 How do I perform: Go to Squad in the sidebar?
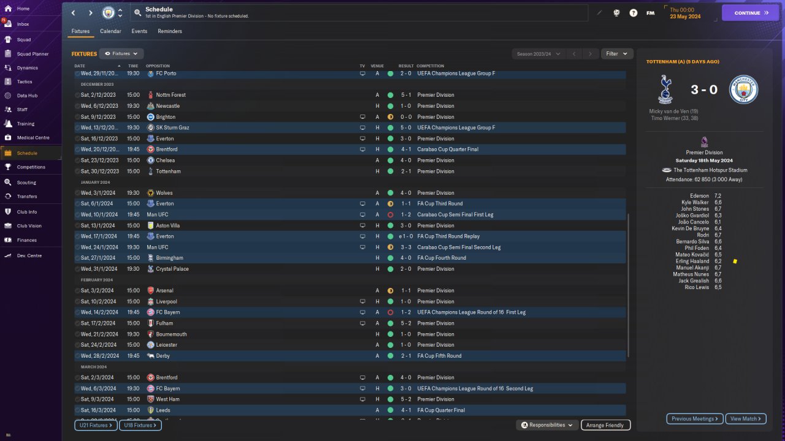(23, 39)
